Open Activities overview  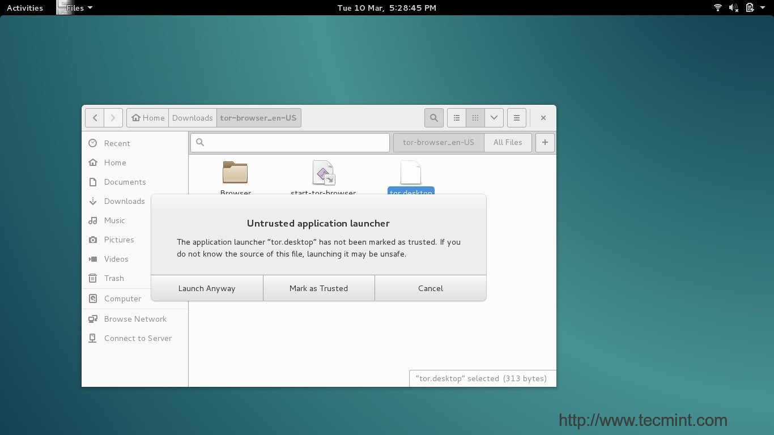(x=25, y=8)
